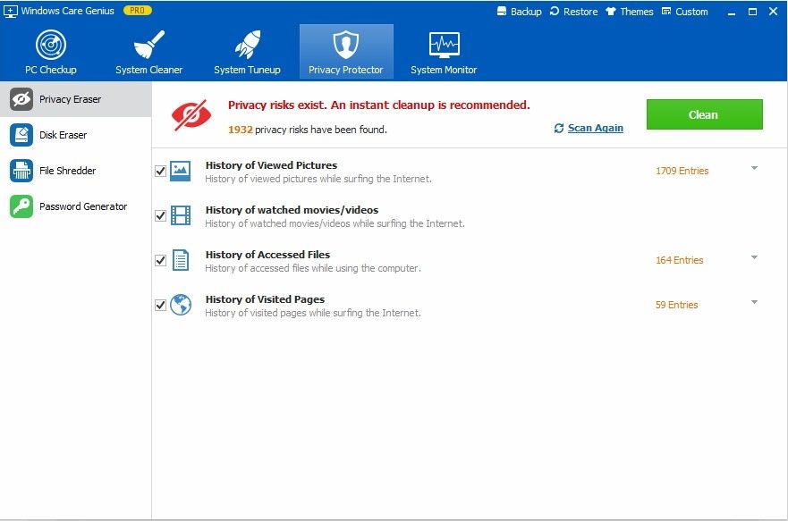Click the Windows Care Genius window title
The width and height of the screenshot is (788, 521).
coord(67,11)
